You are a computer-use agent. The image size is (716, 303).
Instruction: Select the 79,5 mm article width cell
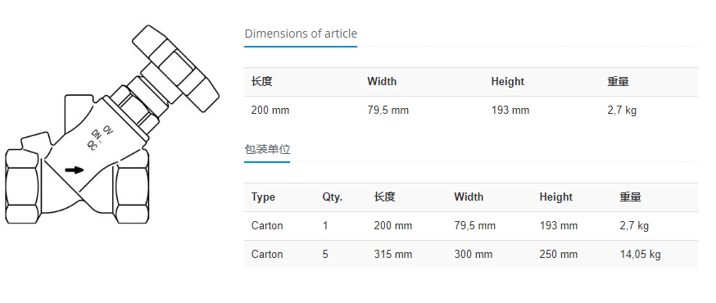(x=387, y=111)
